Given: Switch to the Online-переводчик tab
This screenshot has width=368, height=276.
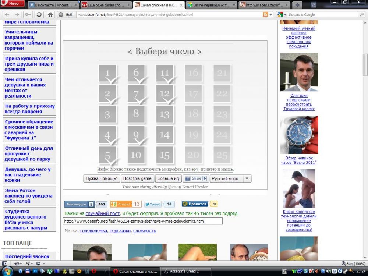Looking at the screenshot, I should [x=210, y=5].
